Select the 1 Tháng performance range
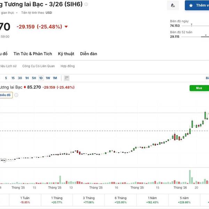This screenshot has width=209, height=209. tap(57, 200)
